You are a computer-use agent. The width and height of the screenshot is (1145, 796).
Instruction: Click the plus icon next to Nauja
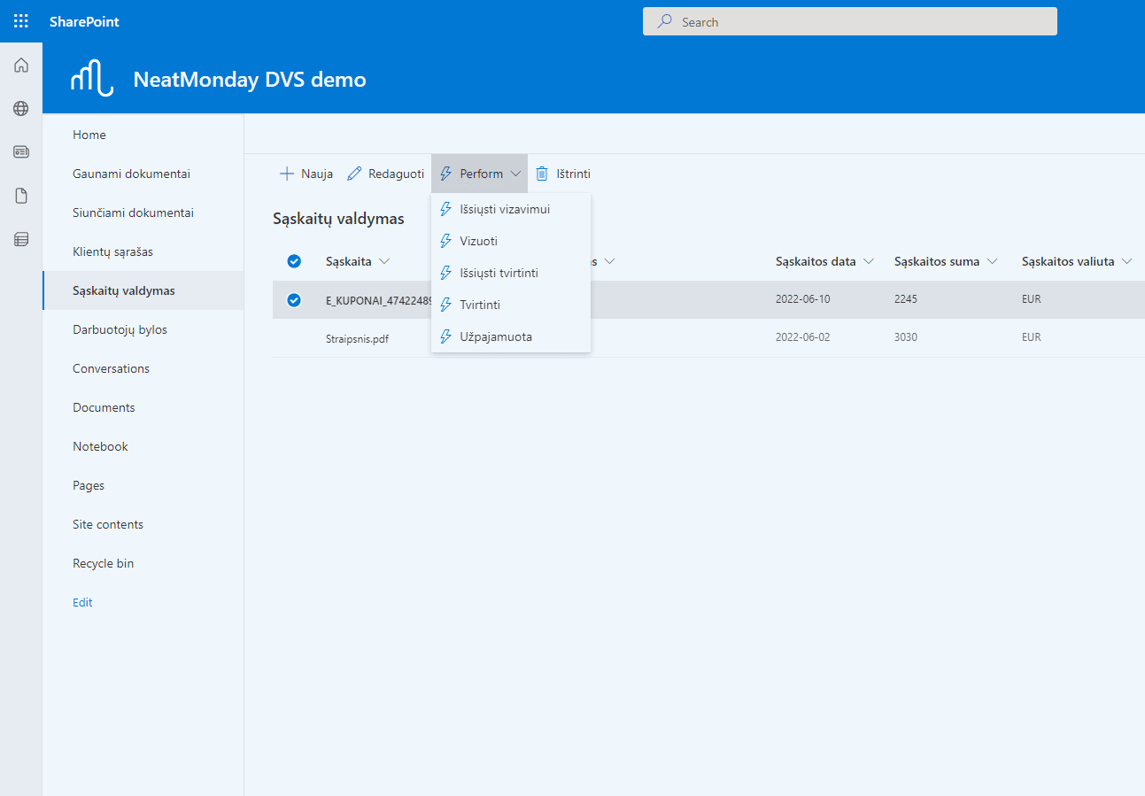tap(287, 174)
